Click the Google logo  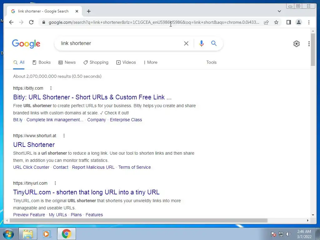coord(26,44)
